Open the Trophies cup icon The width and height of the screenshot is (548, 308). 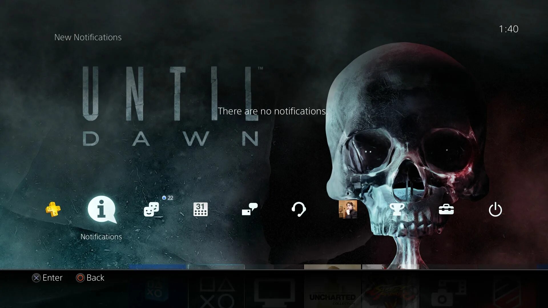pyautogui.click(x=397, y=210)
